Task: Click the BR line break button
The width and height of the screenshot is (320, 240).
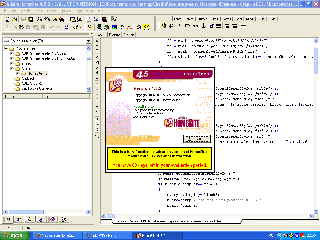Action: pos(187,26)
